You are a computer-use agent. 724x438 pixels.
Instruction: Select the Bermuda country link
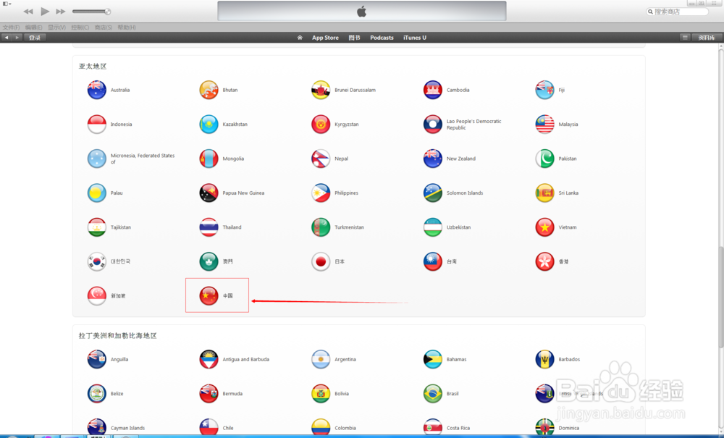[x=232, y=394]
